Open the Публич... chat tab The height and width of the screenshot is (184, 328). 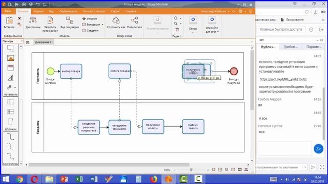(x=268, y=47)
